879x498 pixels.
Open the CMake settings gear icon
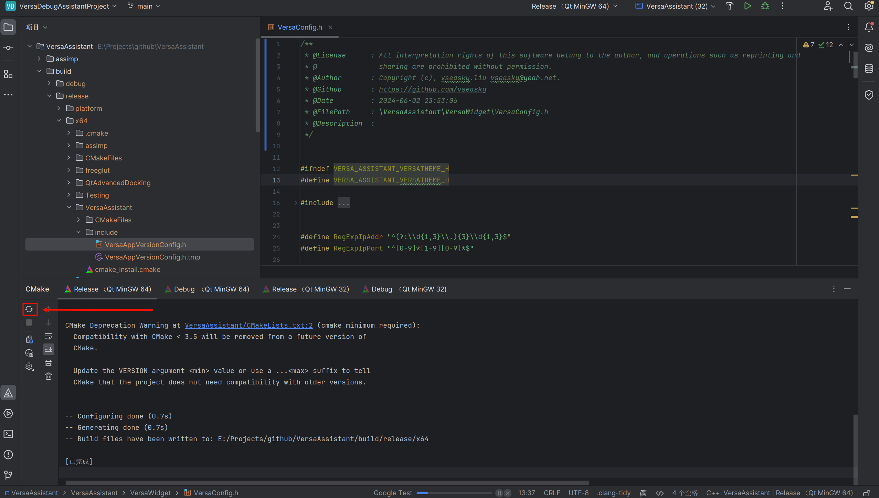(x=29, y=367)
